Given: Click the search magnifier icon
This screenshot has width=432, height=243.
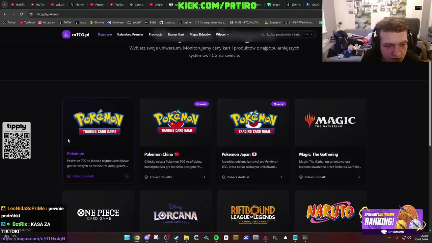Looking at the screenshot, I should (x=263, y=34).
